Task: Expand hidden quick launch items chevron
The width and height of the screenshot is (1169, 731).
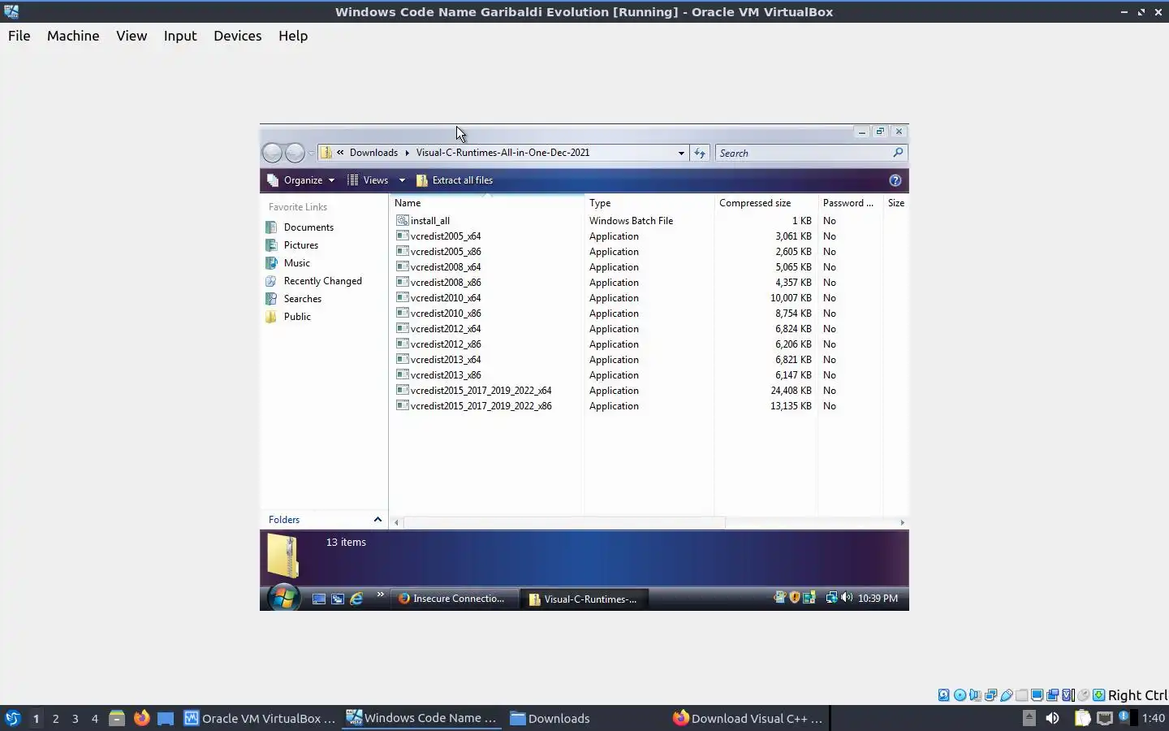Action: click(x=380, y=595)
